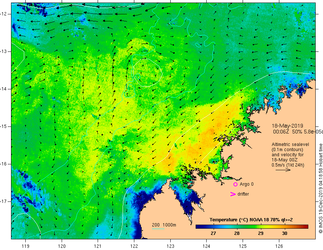Viewport: 323px width, 250px height.
Task: Click the 'drifter' legend label
Action: 243,194
